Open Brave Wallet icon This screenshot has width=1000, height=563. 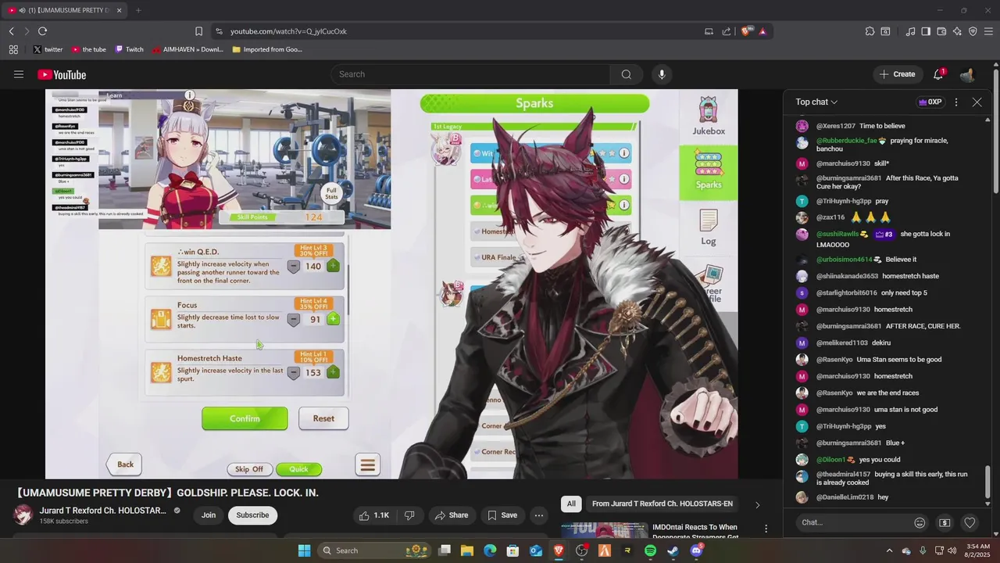pyautogui.click(x=941, y=31)
